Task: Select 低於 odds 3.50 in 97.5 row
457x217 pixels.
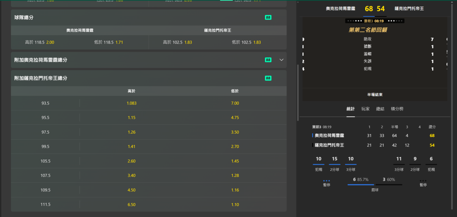Action: point(235,132)
